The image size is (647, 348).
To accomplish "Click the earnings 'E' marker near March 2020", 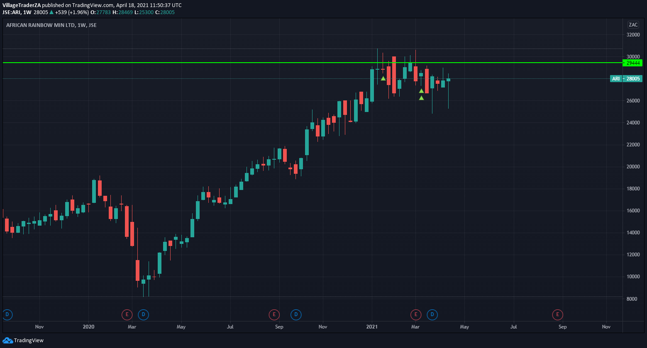I will [127, 315].
